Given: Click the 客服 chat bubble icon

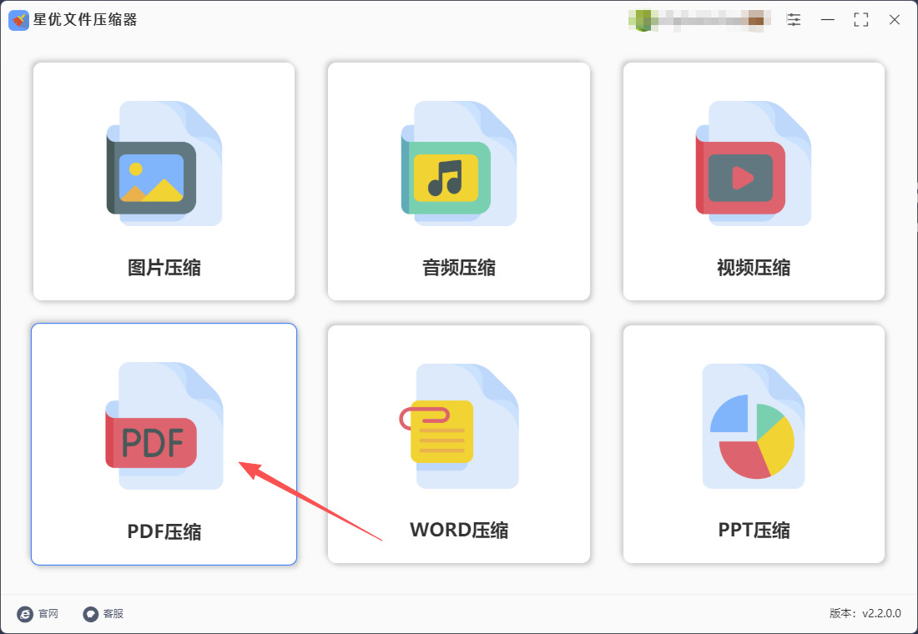Looking at the screenshot, I should 91,613.
